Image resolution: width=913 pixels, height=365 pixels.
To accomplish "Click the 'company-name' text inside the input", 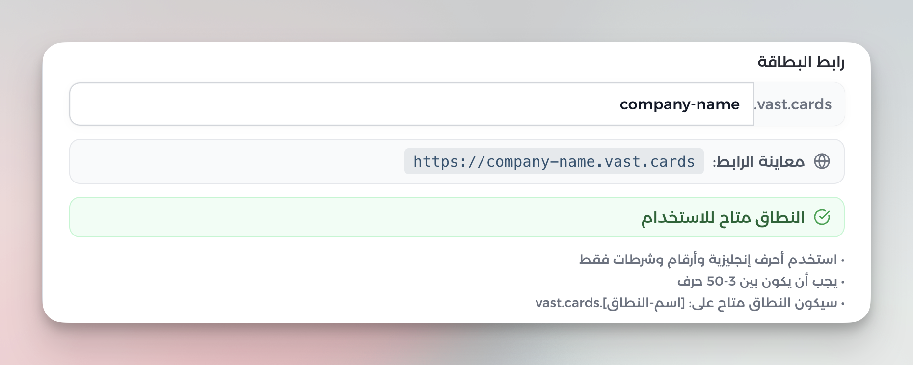I will (679, 104).
